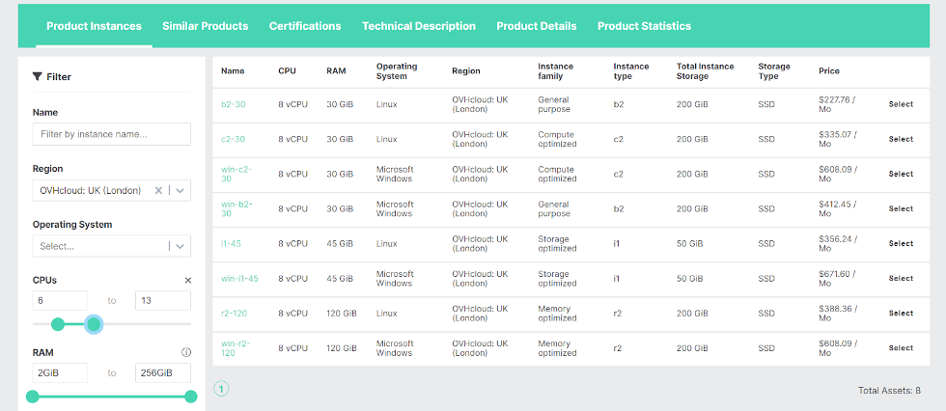Click the Filter funnel icon
946x411 pixels.
(38, 76)
